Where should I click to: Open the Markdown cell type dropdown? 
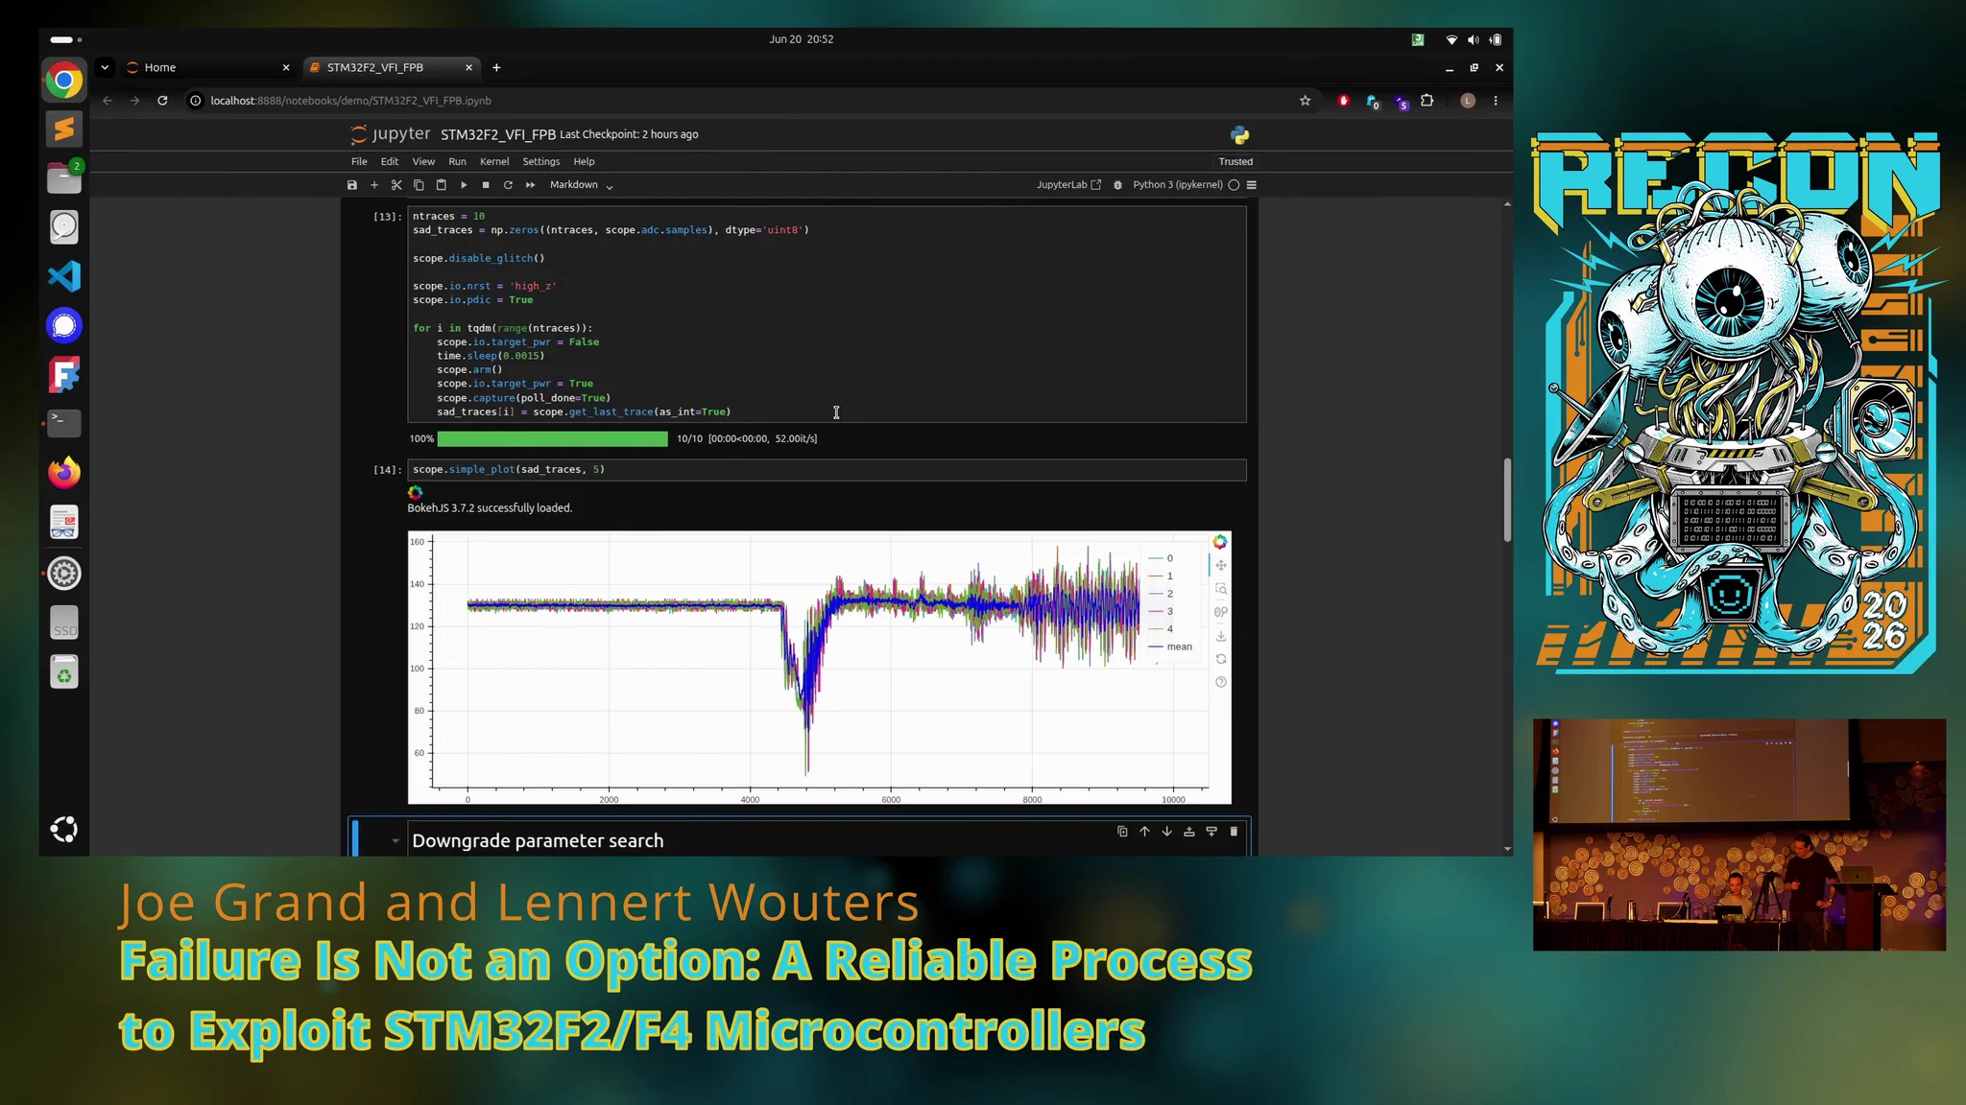pyautogui.click(x=581, y=185)
